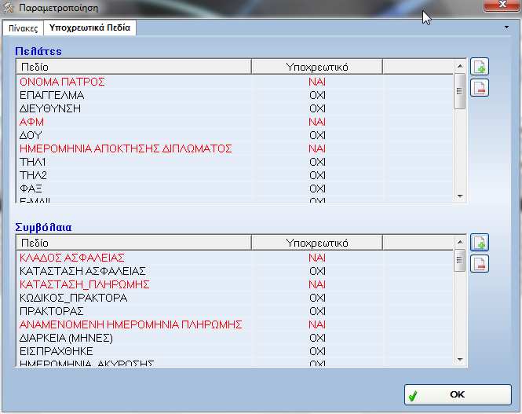The height and width of the screenshot is (414, 522).
Task: Click ΟΧΙ value for ΔΙΑΡΚΕΙΑ (ΜΗΝΕΣ)
Action: 317,338
